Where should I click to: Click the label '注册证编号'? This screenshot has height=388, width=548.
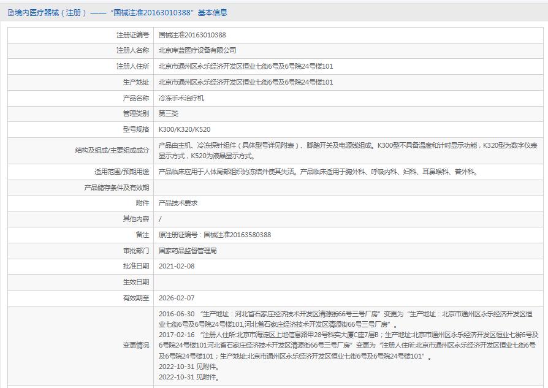click(x=132, y=35)
